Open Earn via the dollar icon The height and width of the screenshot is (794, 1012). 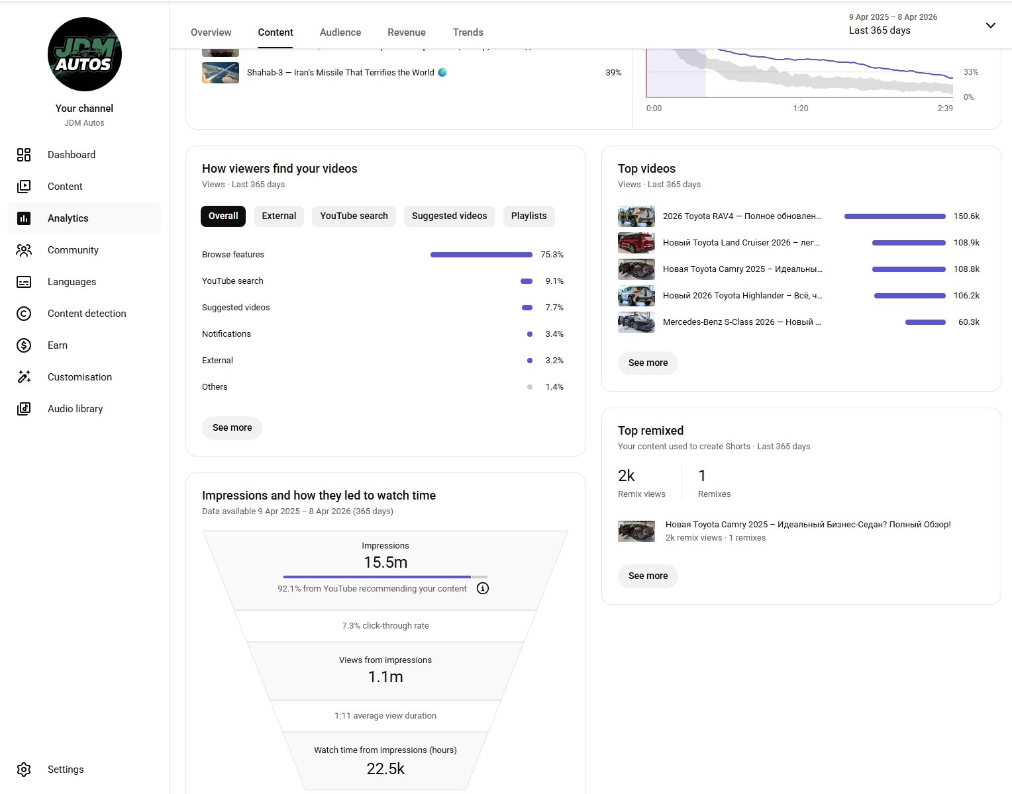(x=24, y=345)
